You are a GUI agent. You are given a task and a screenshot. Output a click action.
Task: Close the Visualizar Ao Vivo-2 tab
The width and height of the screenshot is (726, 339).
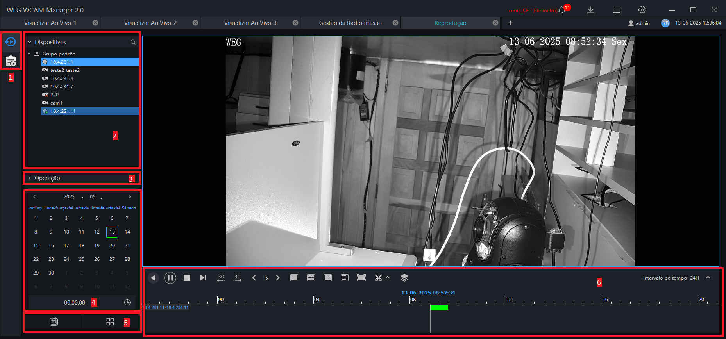point(195,23)
